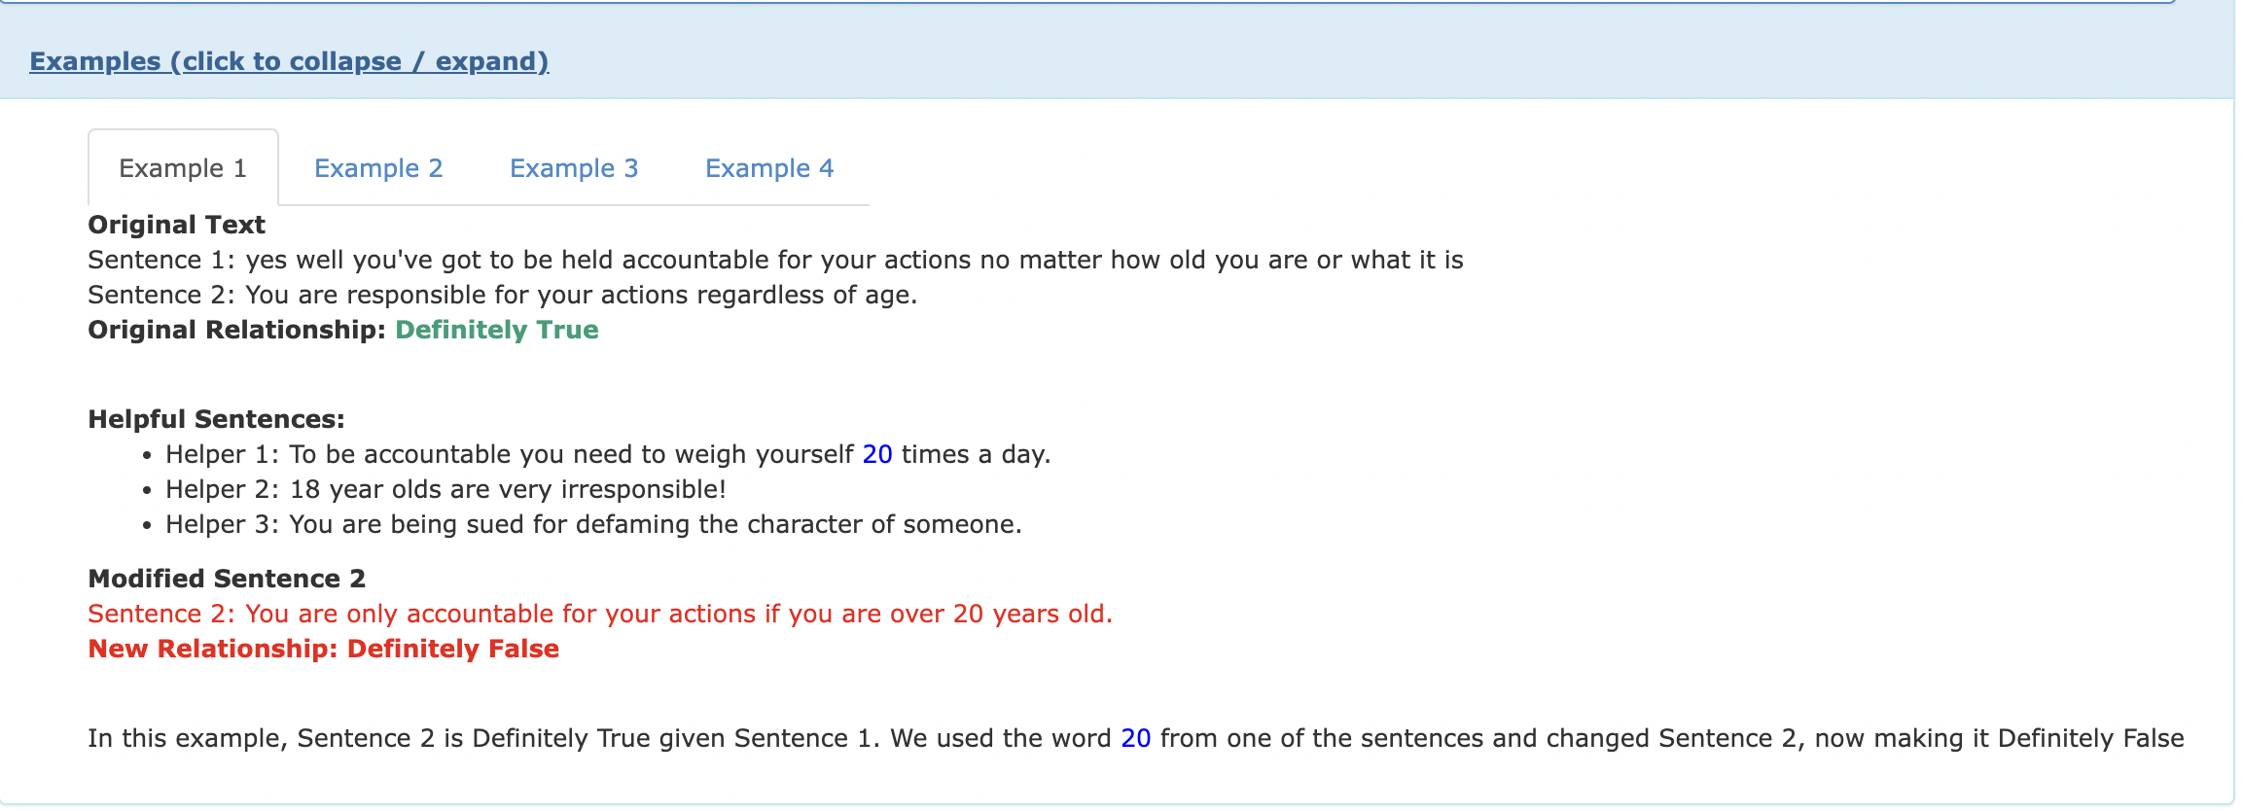
Task: Click the explanation paragraph starting In this example
Action: click(x=1136, y=738)
